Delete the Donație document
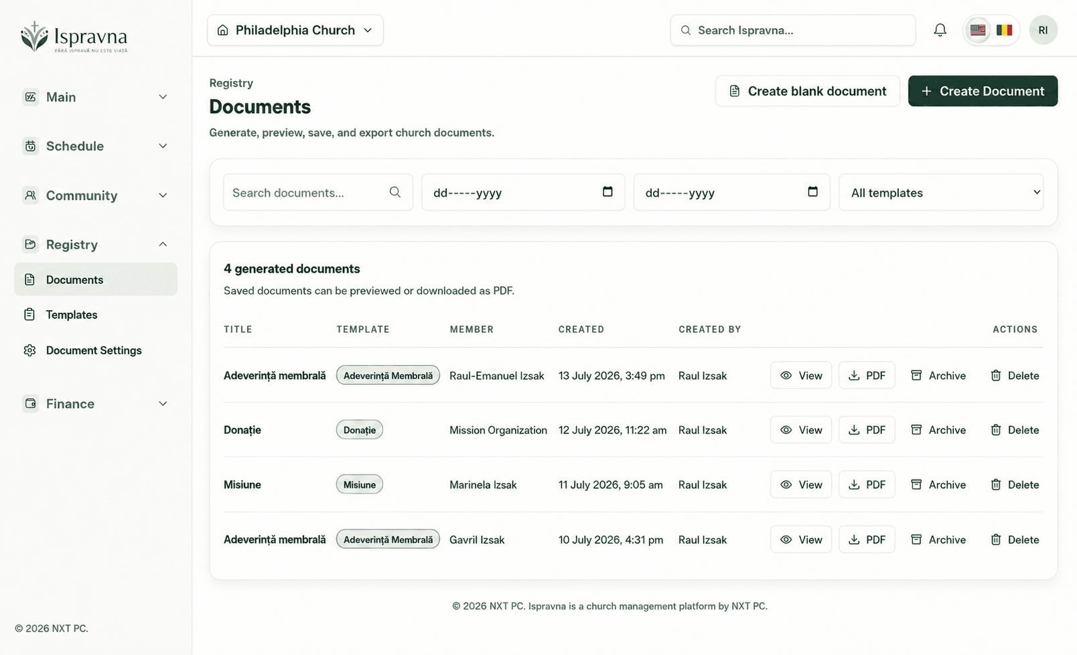 pos(1015,430)
